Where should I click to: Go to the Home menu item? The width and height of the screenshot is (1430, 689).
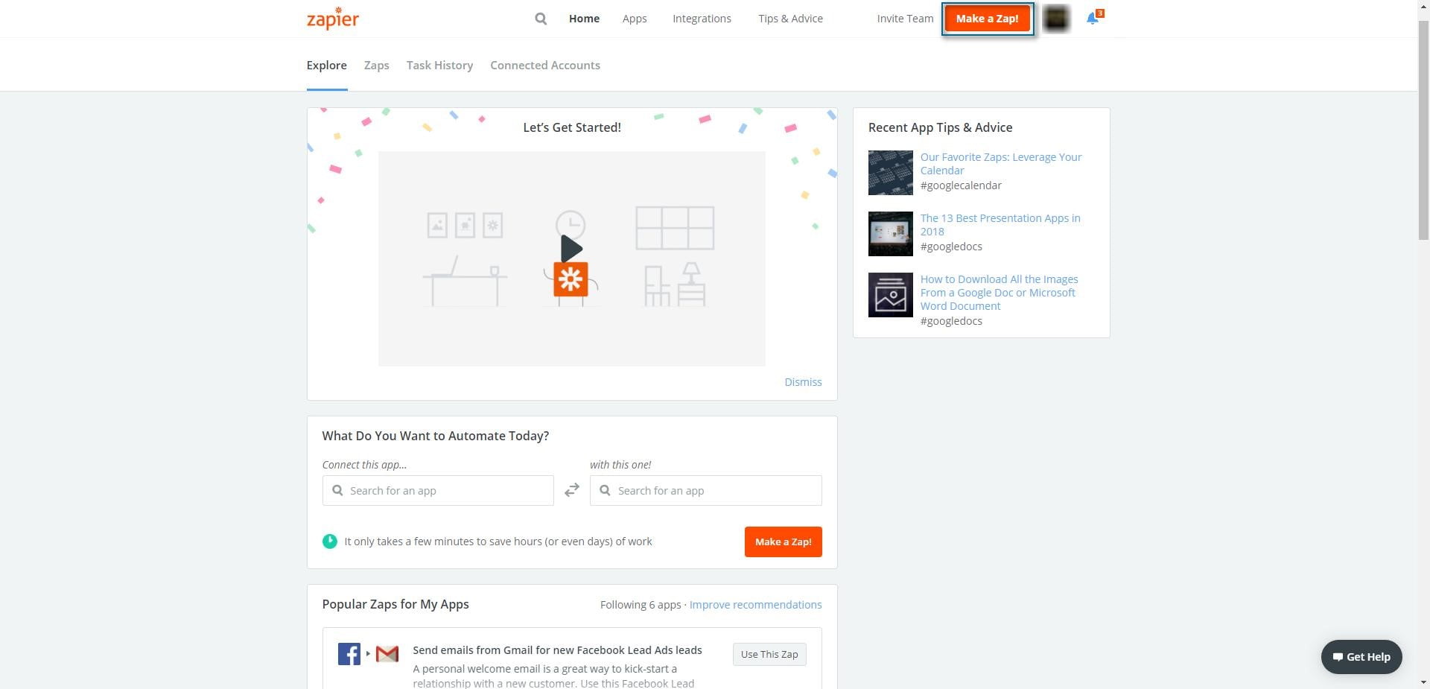point(584,19)
